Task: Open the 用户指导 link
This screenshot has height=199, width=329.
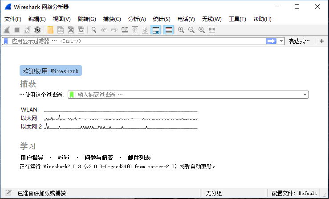Action: click(32, 158)
